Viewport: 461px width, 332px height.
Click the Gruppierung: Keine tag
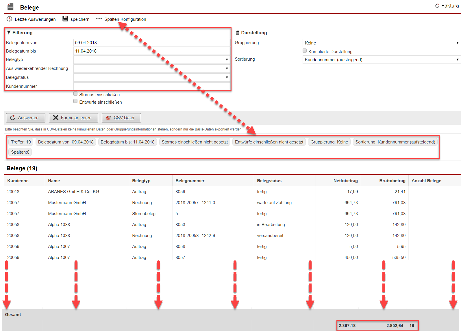pos(329,142)
